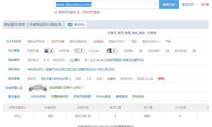The height and width of the screenshot is (127, 212).
Task: Open the 网站历史数据 link
Action: click(82, 97)
